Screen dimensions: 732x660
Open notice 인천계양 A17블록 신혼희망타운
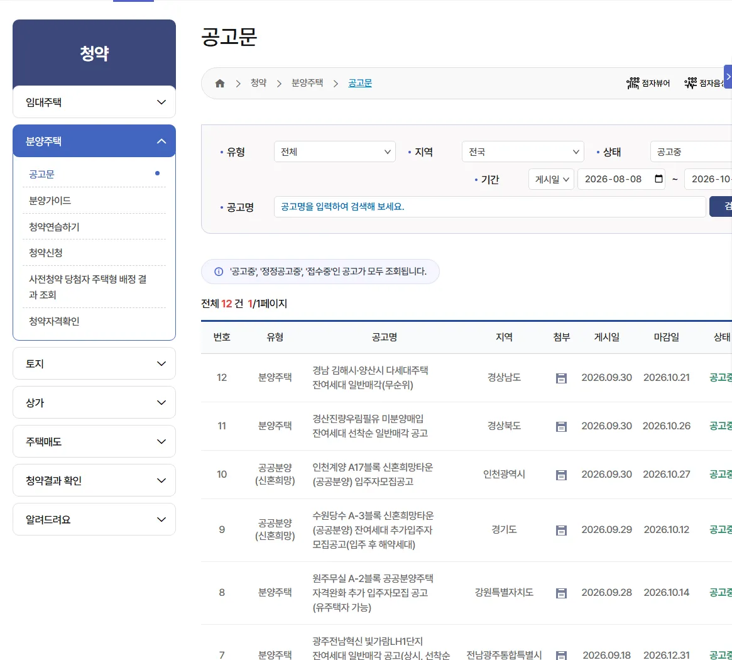click(x=373, y=474)
